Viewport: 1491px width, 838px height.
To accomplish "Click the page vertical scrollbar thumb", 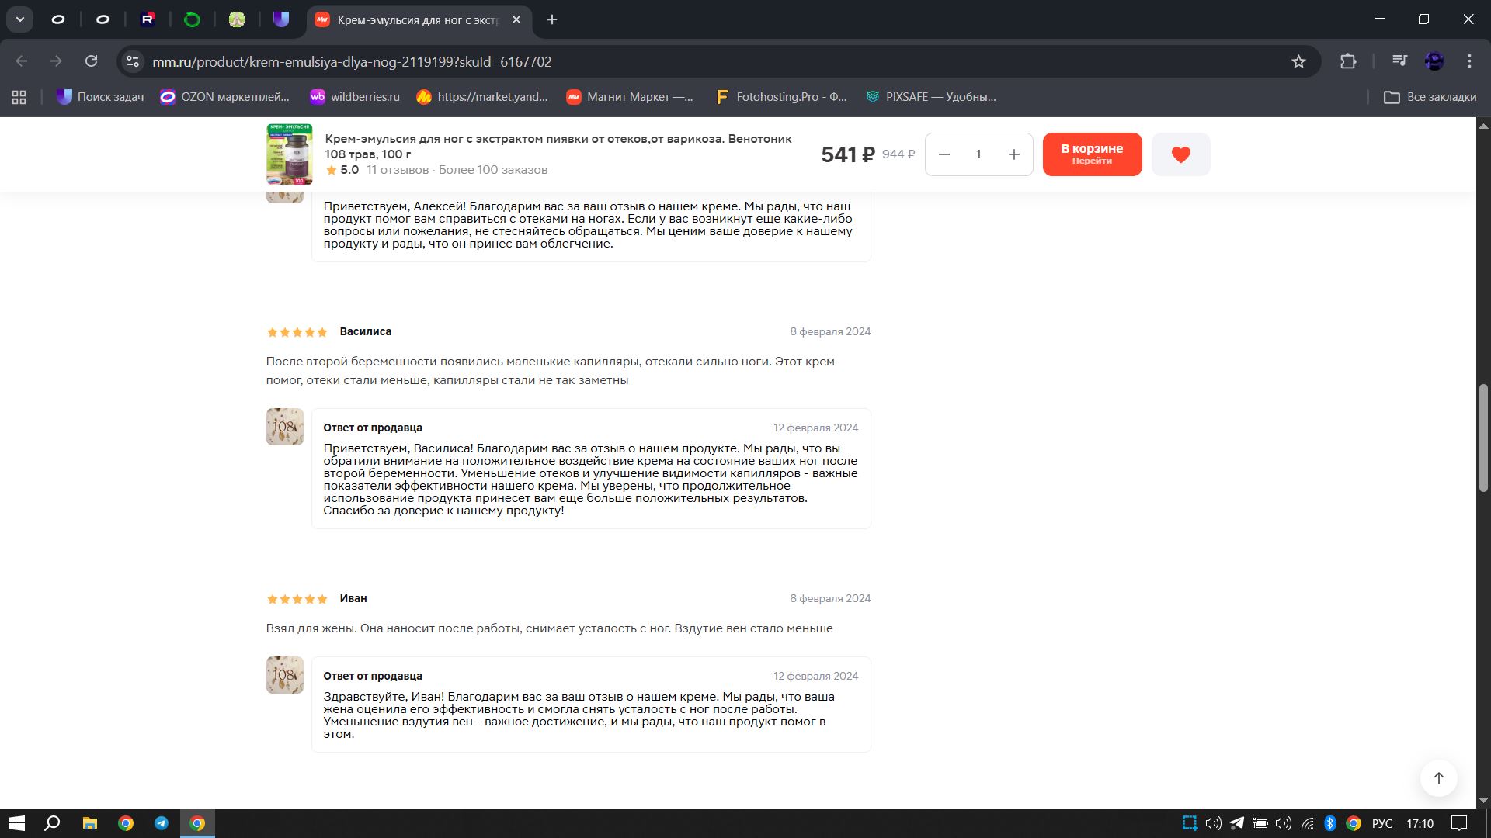I will 1482,438.
